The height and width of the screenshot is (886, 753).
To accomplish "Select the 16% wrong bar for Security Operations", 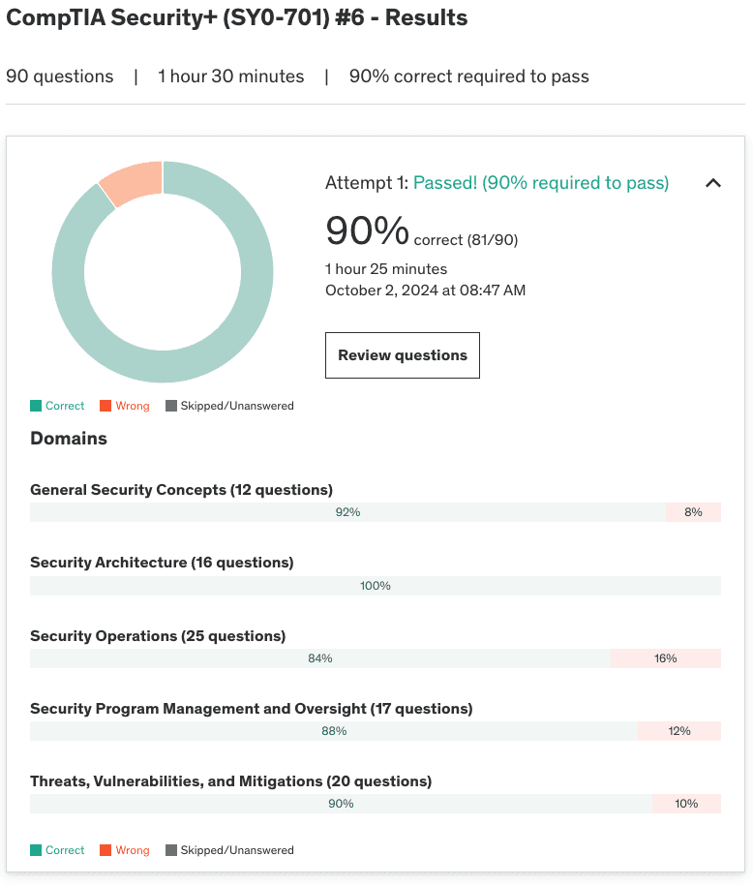I will click(666, 658).
